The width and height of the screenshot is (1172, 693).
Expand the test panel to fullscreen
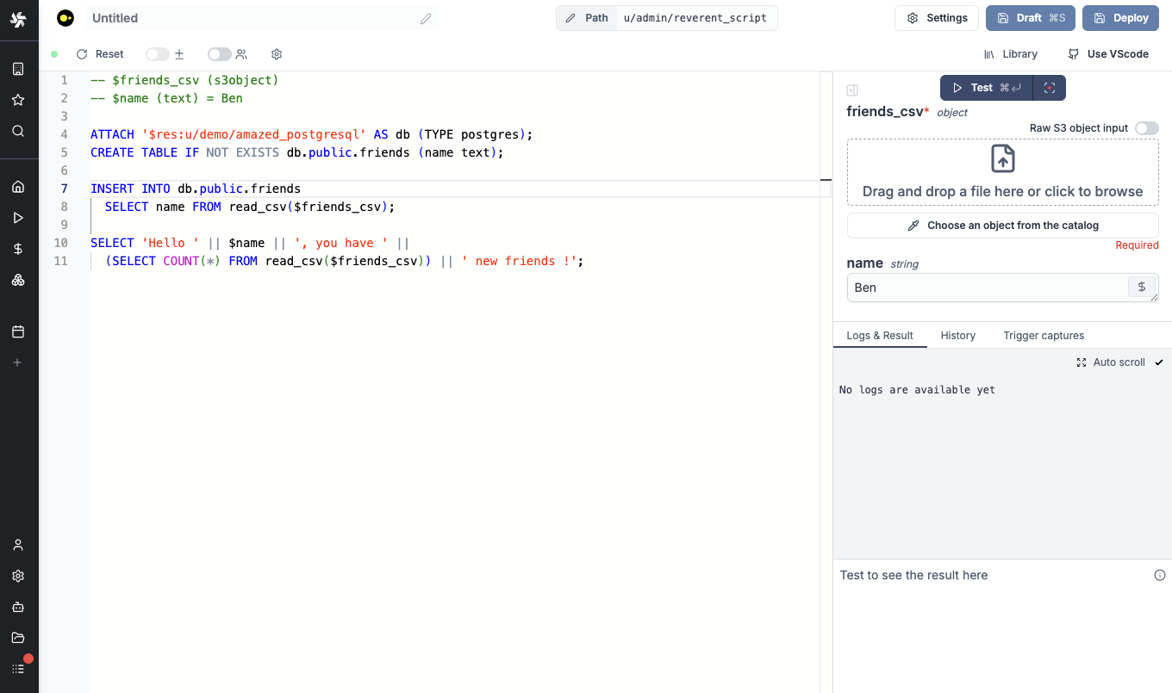1050,87
